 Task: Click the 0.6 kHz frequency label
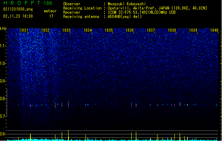pyautogui.click(x=3, y=134)
